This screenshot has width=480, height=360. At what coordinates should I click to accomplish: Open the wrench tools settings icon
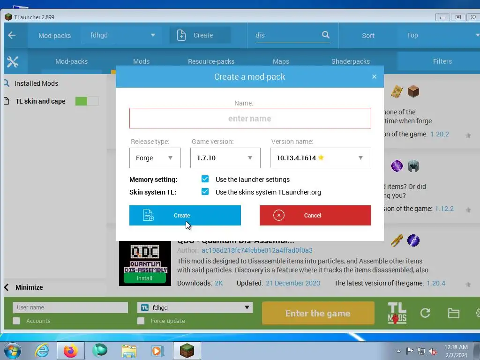click(13, 61)
